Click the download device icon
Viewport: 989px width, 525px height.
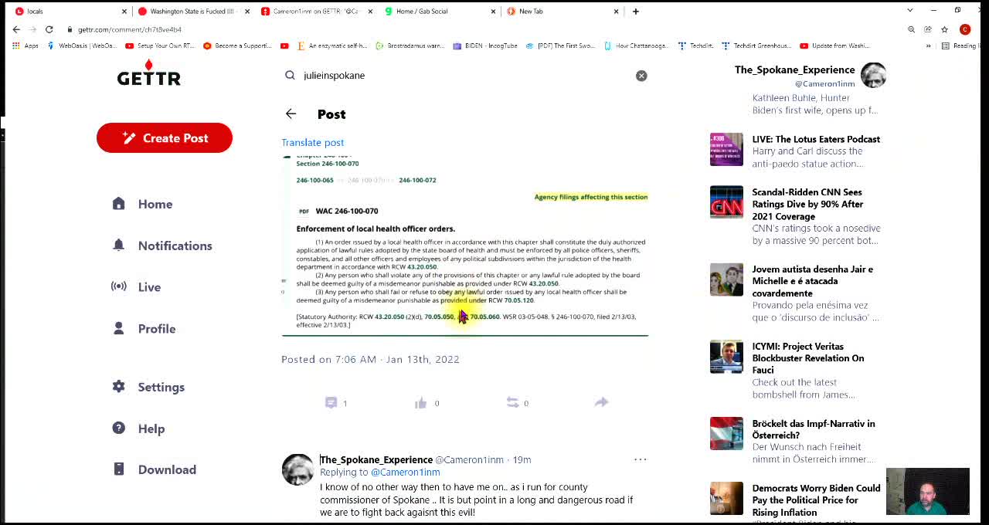click(118, 469)
